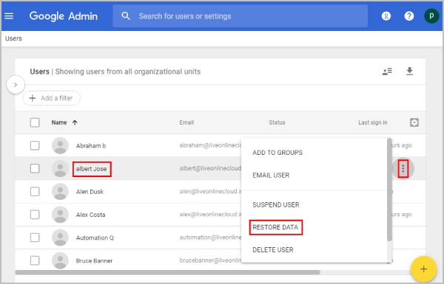Toggle the select-all checkbox in header row

point(35,122)
